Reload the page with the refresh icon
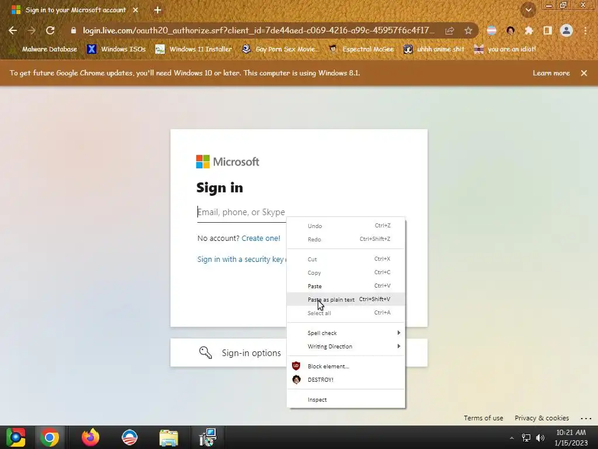This screenshot has width=598, height=449. (50, 30)
